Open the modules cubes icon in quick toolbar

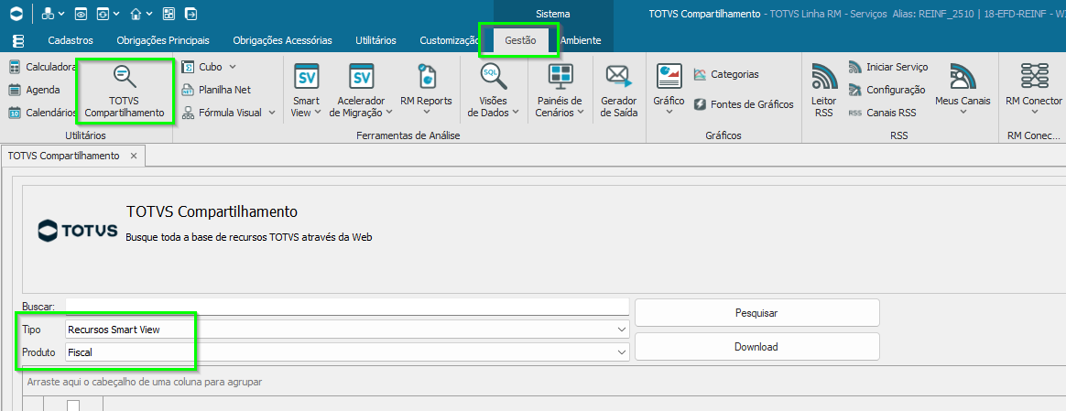click(x=49, y=13)
